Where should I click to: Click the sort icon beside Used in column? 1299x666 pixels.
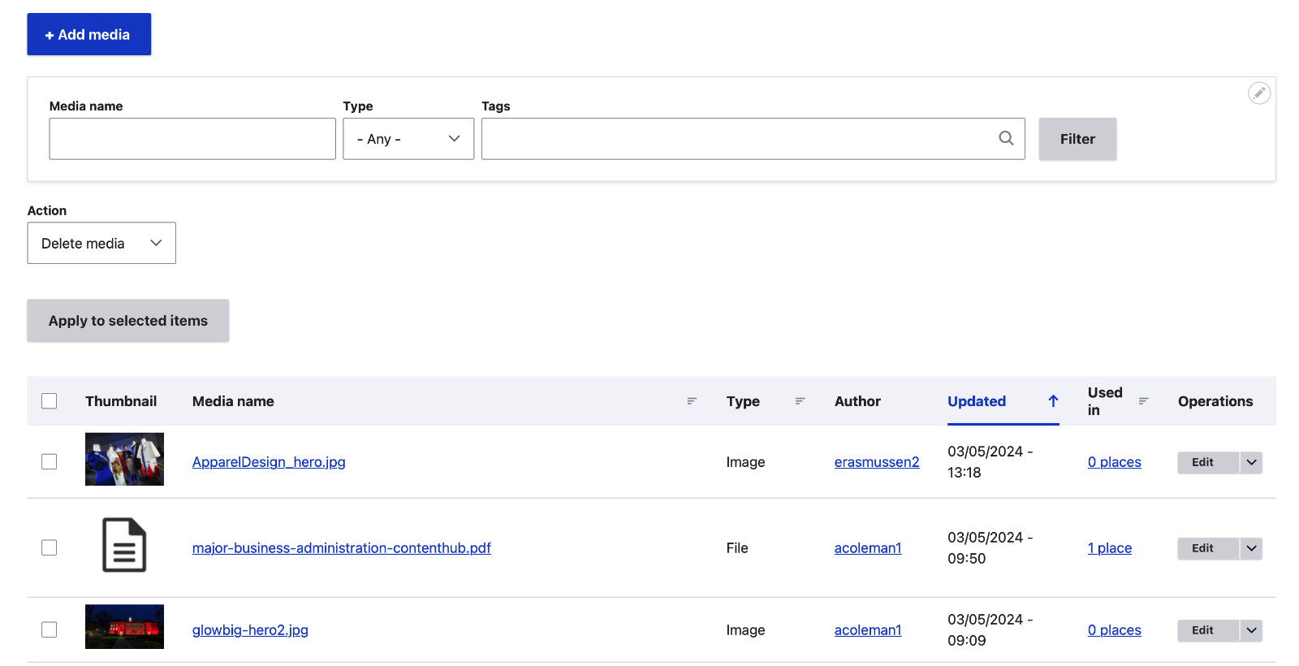pos(1143,401)
